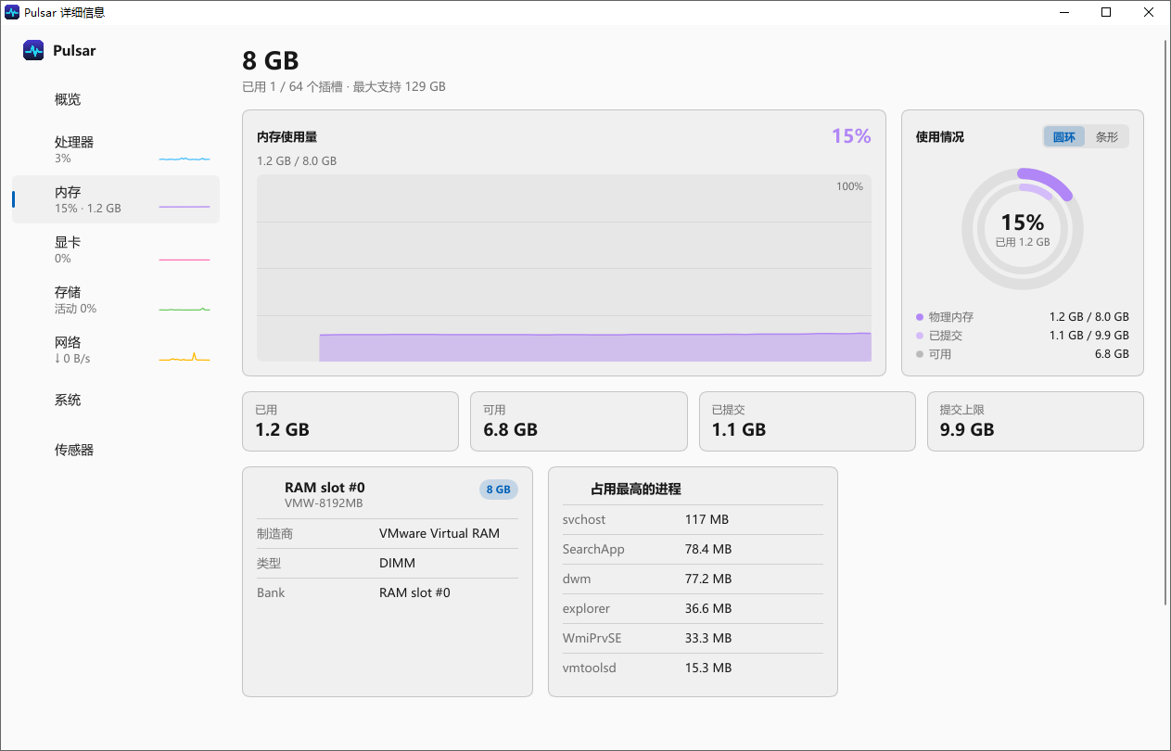This screenshot has width=1171, height=751.
Task: Select the WmiPrvSE process row
Action: (x=693, y=638)
